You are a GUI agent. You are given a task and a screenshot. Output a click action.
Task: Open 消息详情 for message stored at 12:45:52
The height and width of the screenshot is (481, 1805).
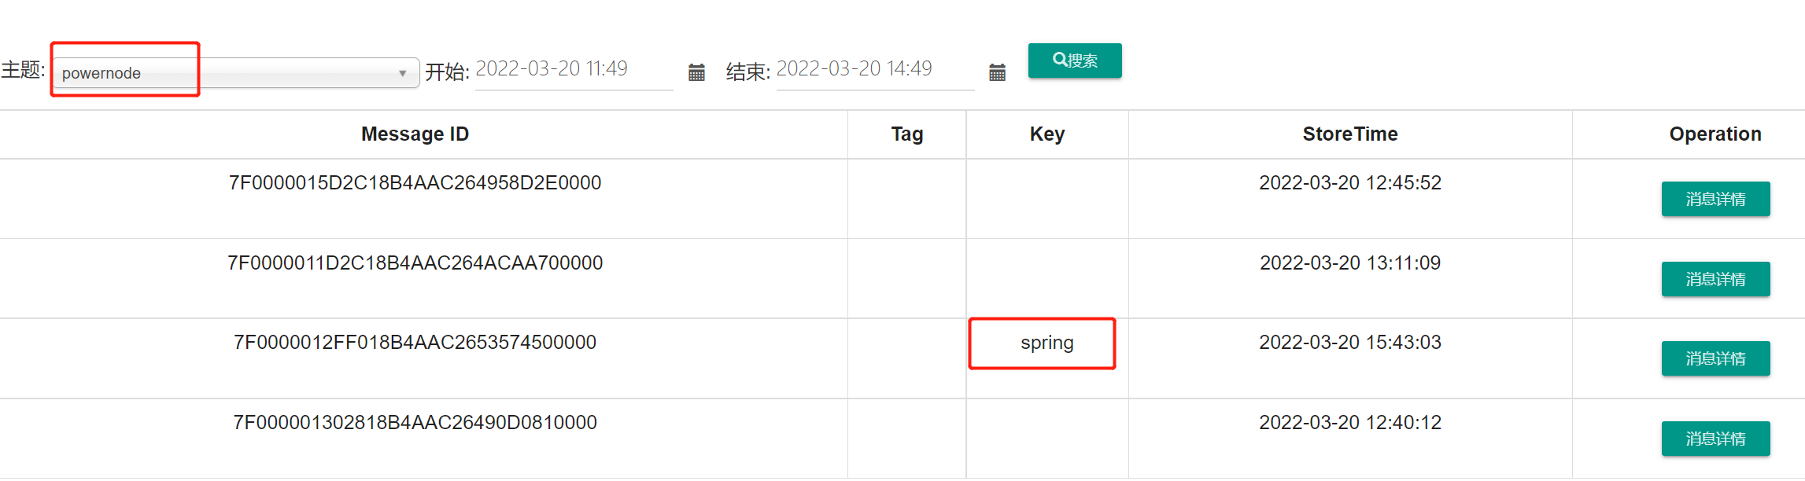coord(1715,199)
